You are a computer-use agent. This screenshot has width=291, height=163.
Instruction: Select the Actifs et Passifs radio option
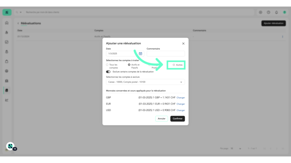coord(129,65)
